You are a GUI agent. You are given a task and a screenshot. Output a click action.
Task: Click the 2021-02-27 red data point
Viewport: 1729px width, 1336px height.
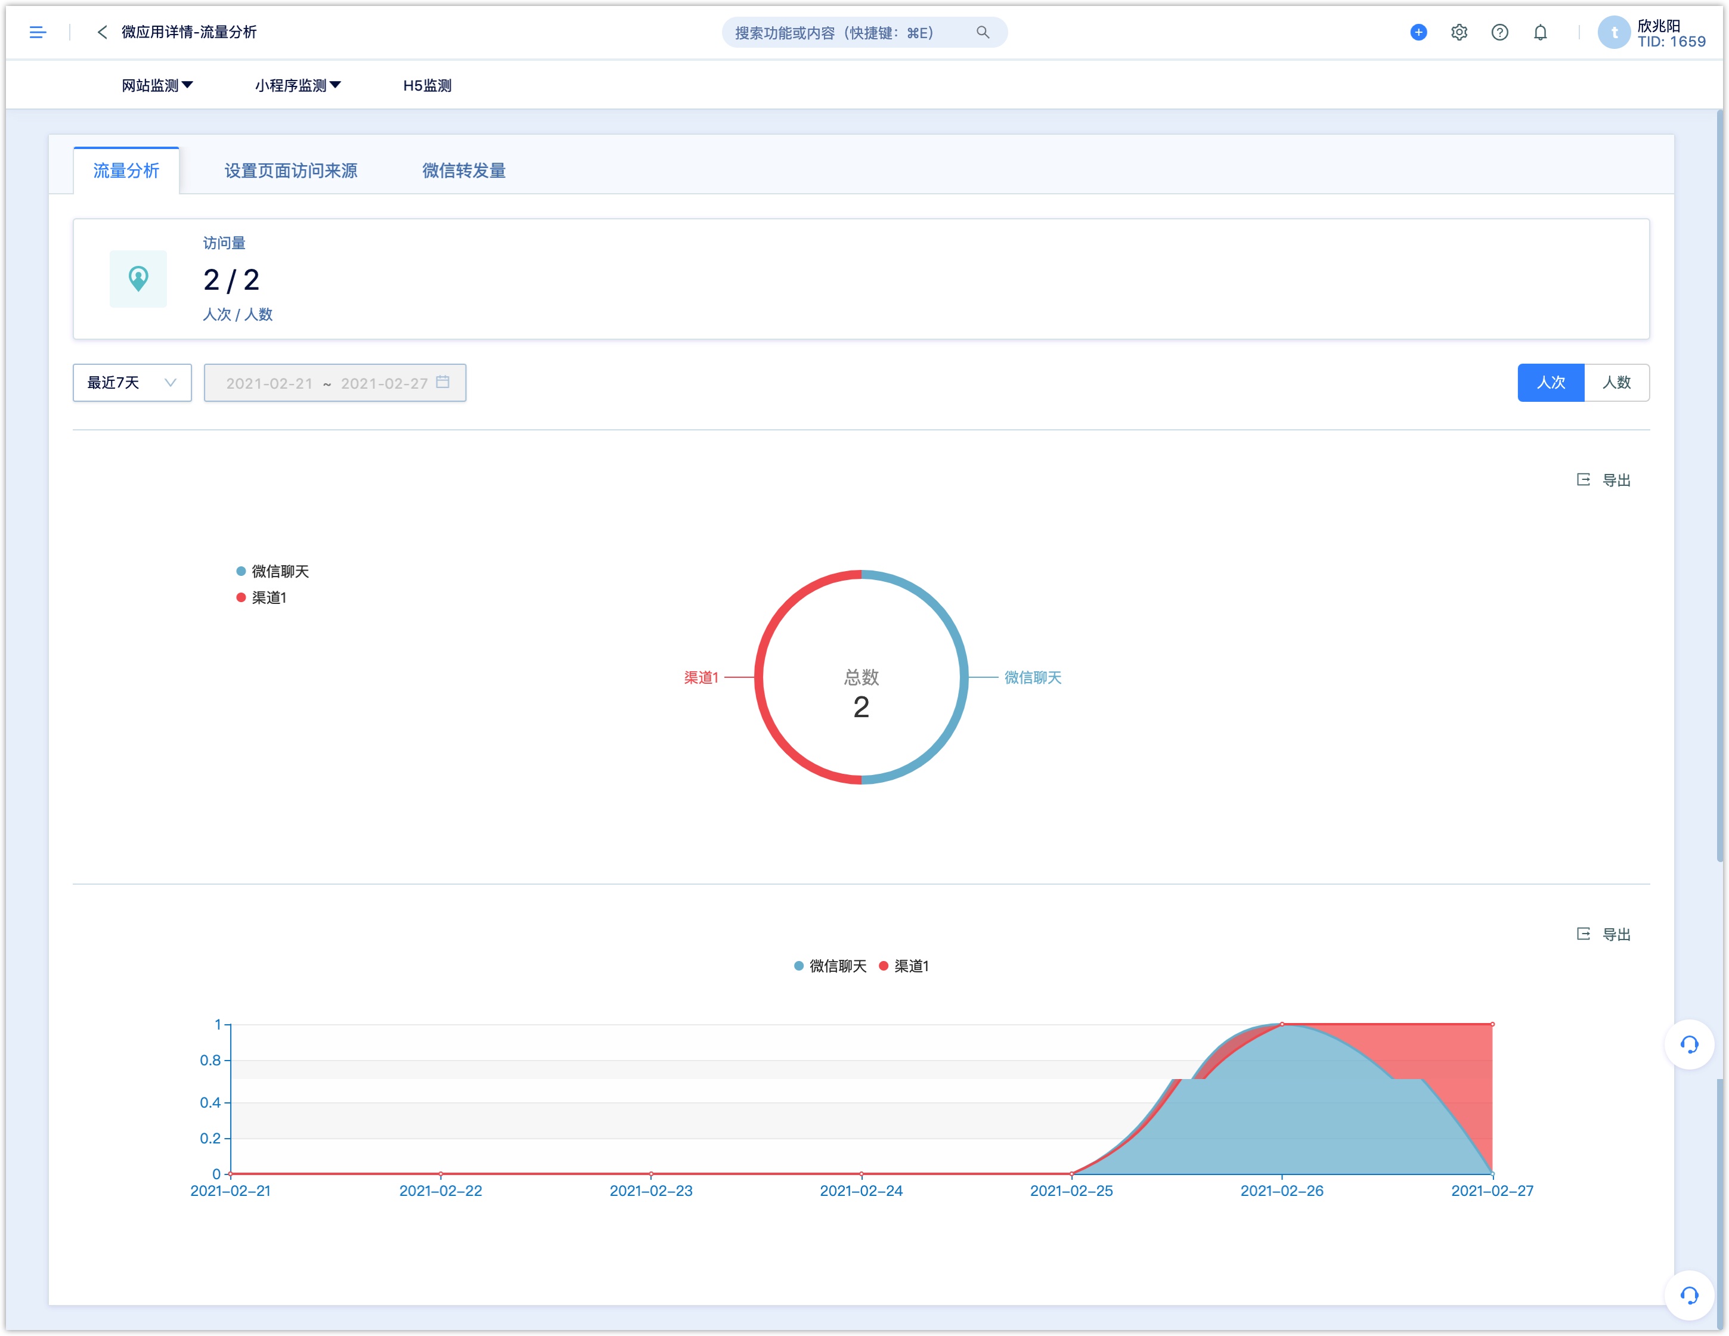pyautogui.click(x=1492, y=1024)
